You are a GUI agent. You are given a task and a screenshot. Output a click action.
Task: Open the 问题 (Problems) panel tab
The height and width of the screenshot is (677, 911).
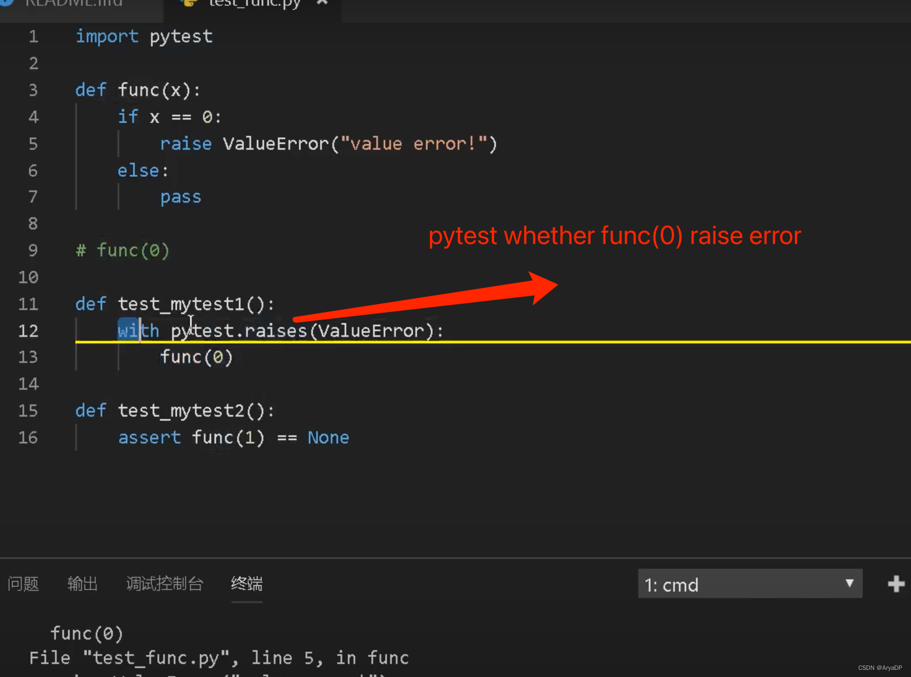tap(23, 584)
